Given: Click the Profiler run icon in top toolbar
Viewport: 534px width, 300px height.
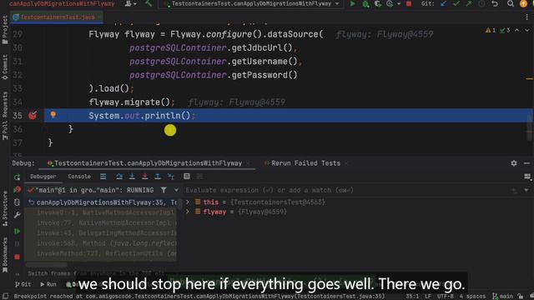Looking at the screenshot, I should 390,3.
